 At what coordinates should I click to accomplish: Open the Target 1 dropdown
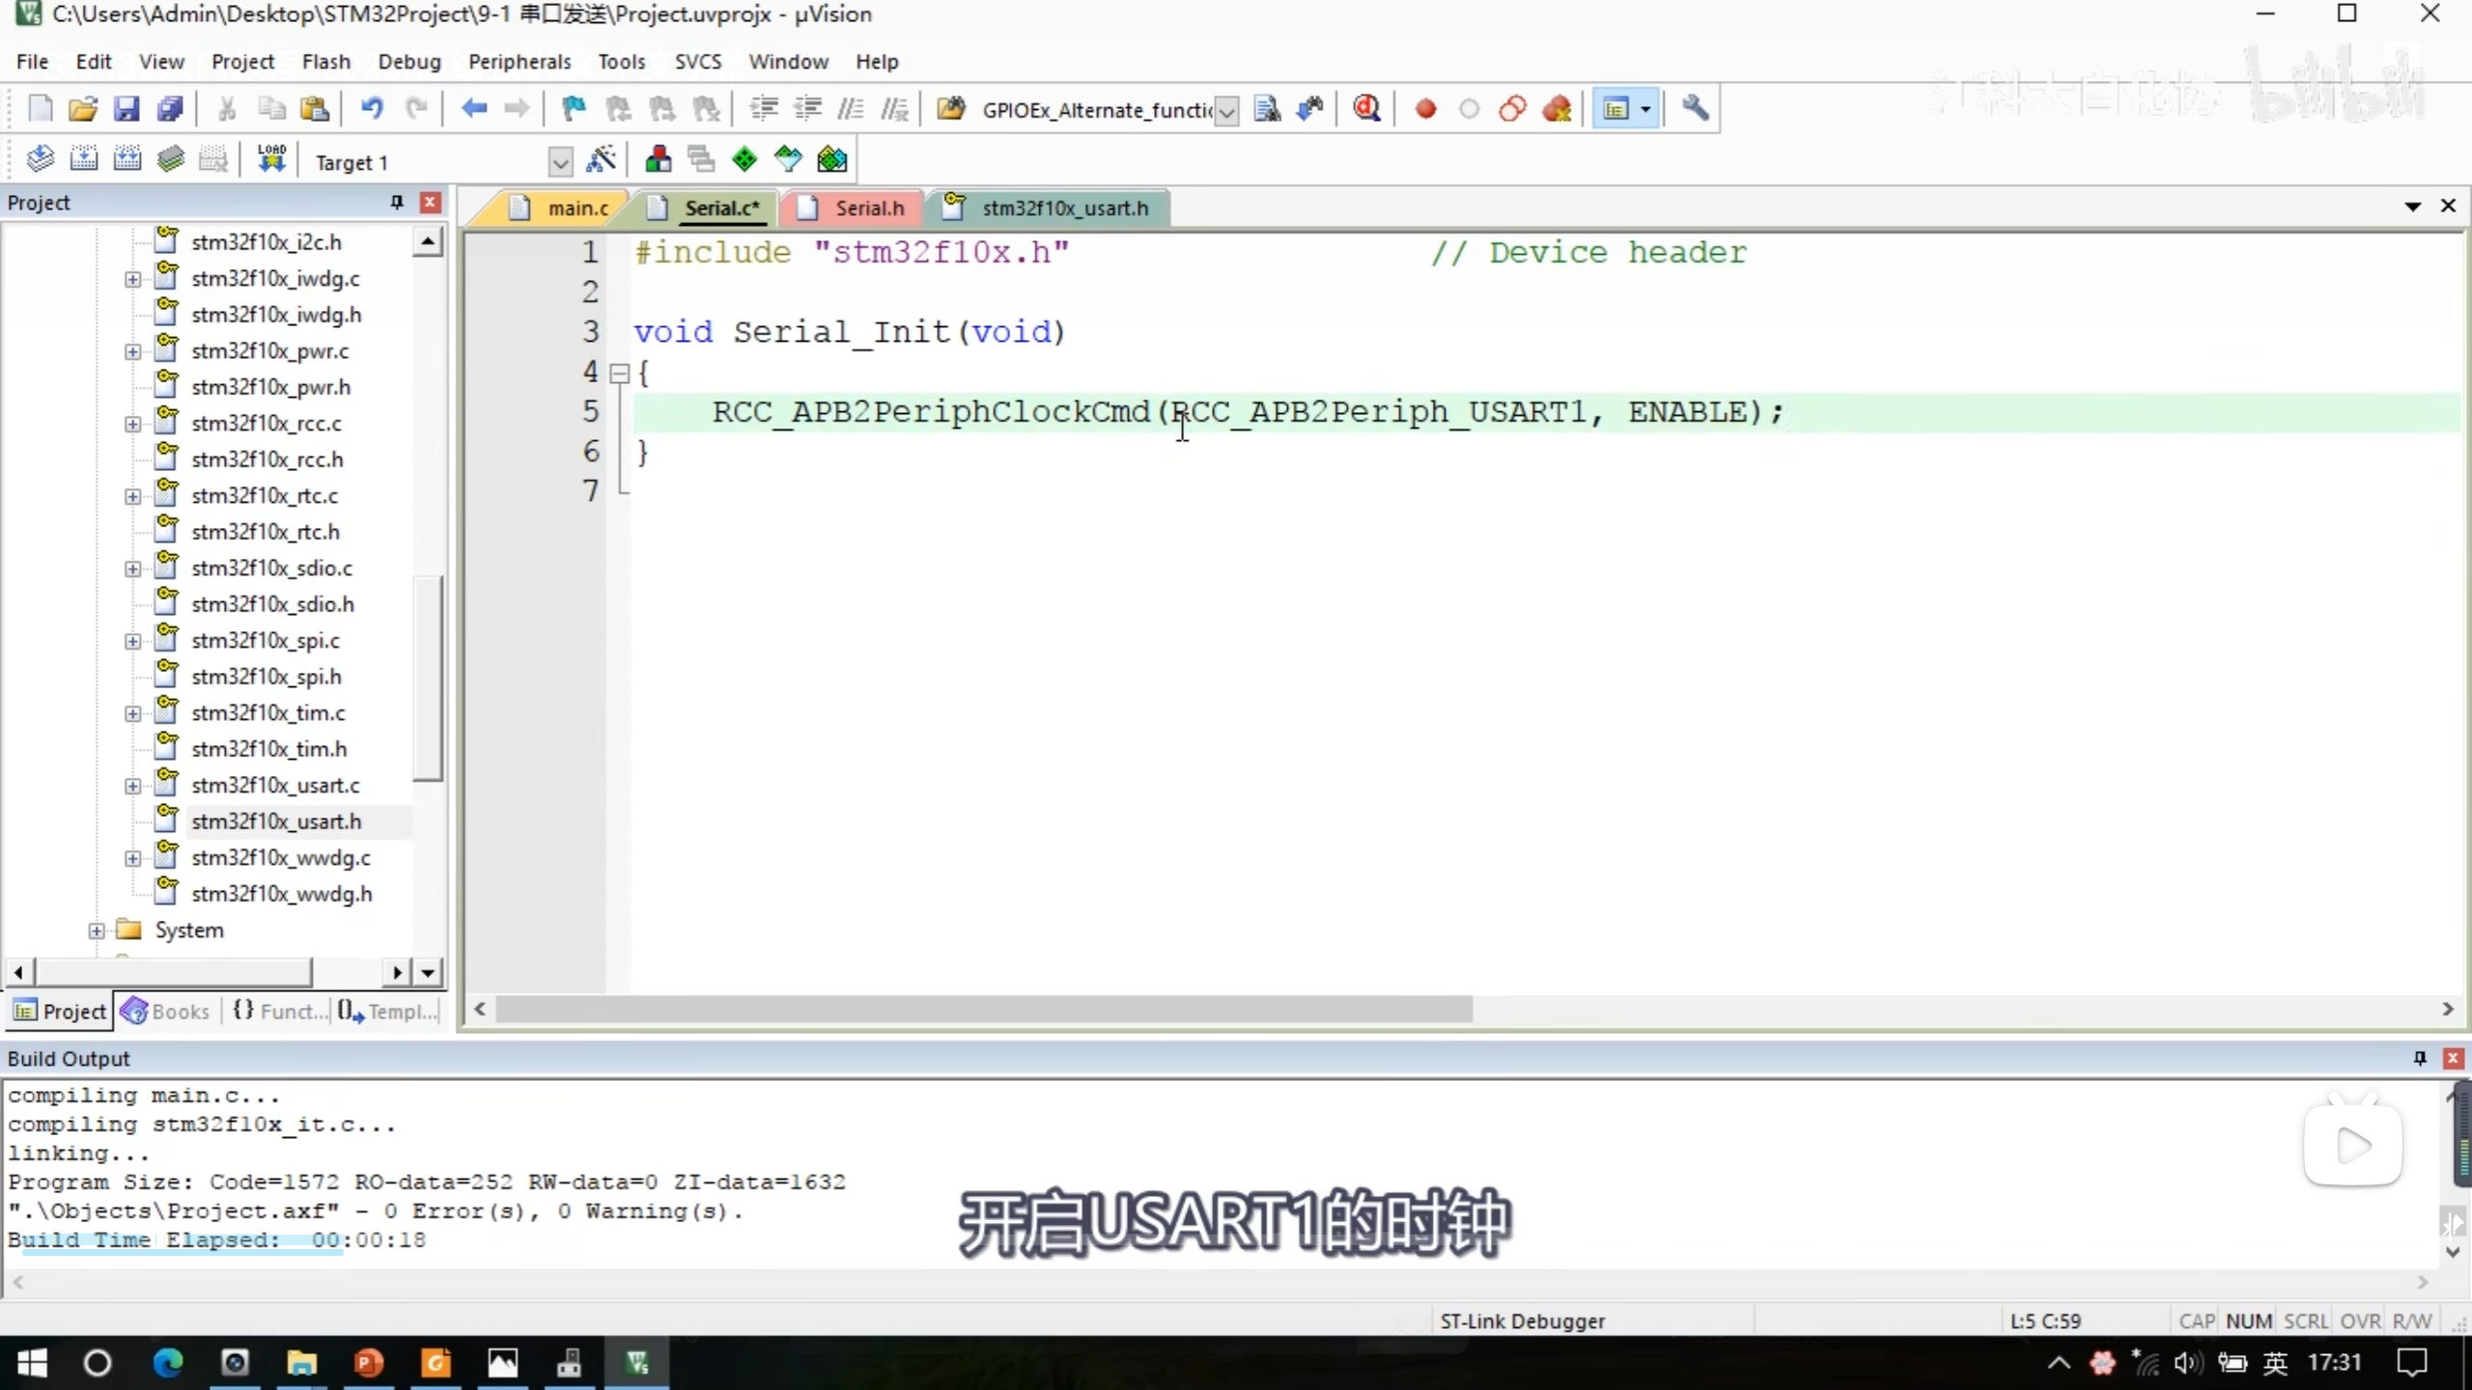coord(560,162)
